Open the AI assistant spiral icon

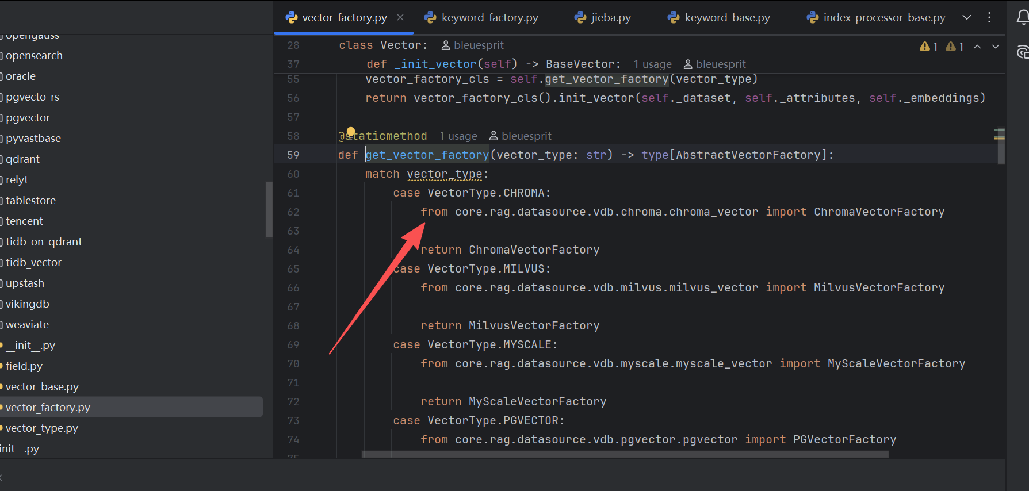[1023, 52]
